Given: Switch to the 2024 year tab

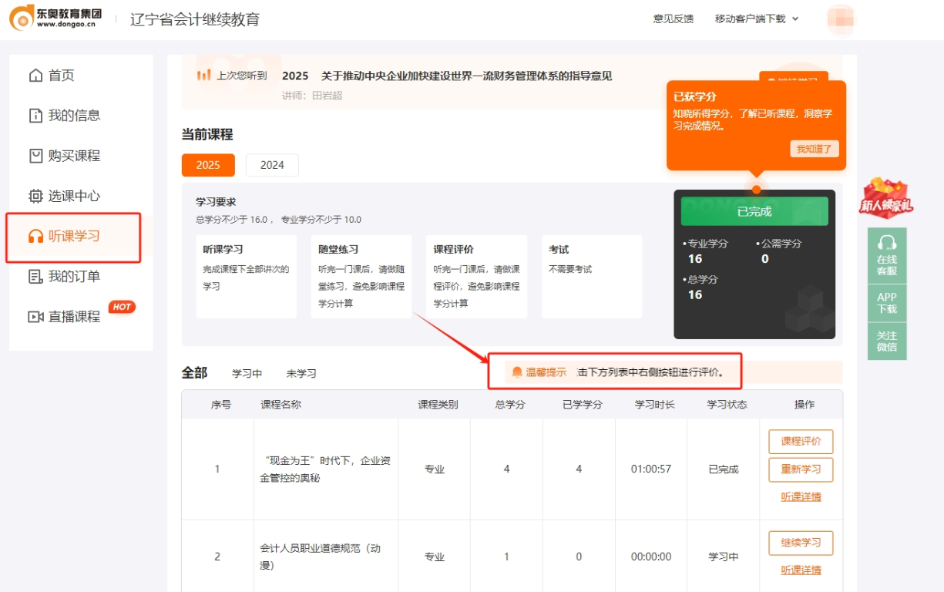Looking at the screenshot, I should (x=272, y=165).
